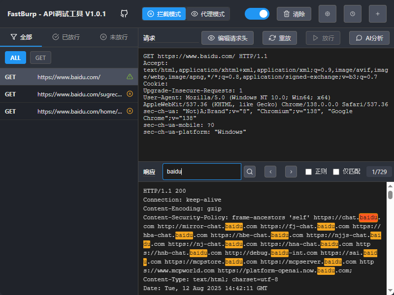Click the 重放 replay button

click(280, 38)
